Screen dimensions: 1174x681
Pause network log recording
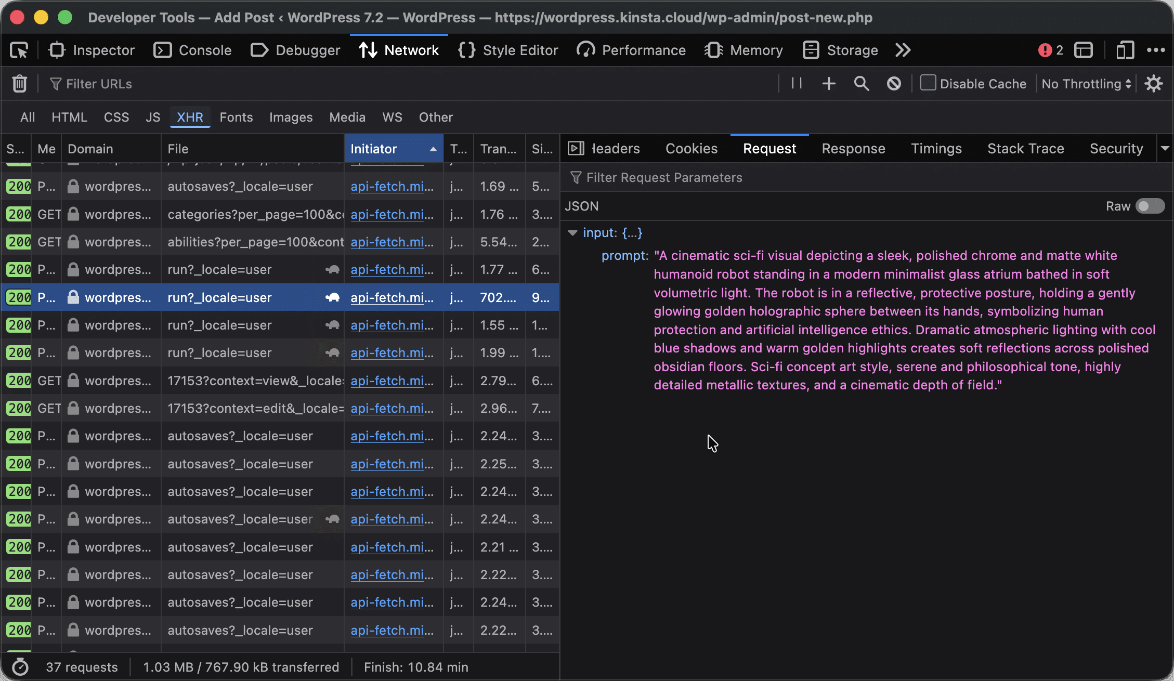tap(797, 83)
